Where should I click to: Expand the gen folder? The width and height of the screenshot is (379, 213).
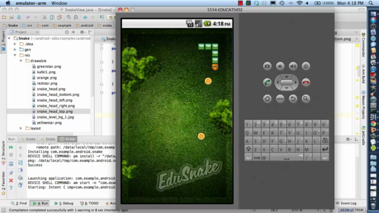coord(15,50)
